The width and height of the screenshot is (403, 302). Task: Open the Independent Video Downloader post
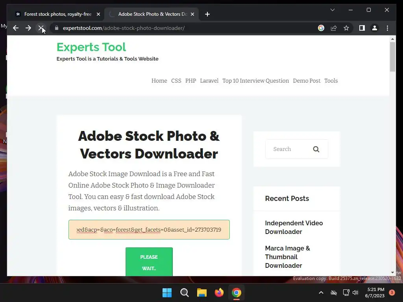294,227
